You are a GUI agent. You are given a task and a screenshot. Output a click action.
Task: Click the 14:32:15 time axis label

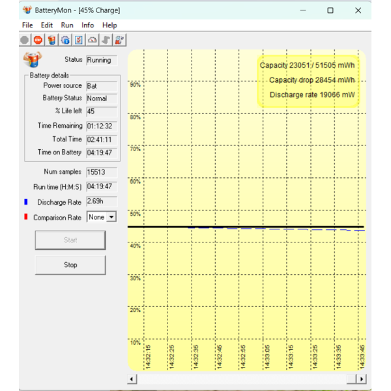(148, 356)
